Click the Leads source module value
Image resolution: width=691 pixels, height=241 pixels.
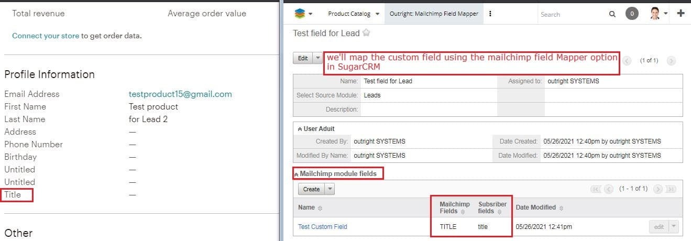(372, 95)
